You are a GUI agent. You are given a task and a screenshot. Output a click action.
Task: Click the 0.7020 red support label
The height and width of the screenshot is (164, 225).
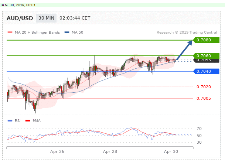tap(204, 87)
